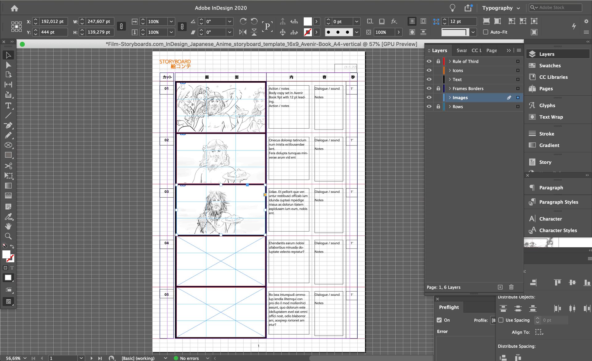Toggle the Preflight On checkbox

coord(439,320)
